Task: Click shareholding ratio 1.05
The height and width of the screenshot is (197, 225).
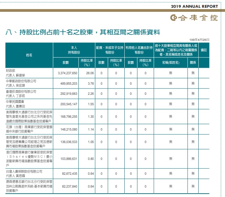Action: [91, 142]
